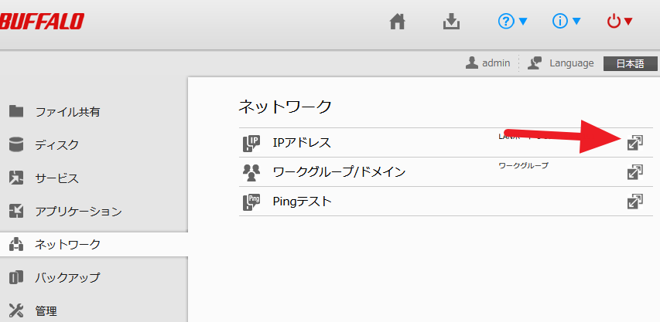Image resolution: width=660 pixels, height=322 pixels.
Task: Open ディスク in the sidebar
Action: (x=56, y=145)
